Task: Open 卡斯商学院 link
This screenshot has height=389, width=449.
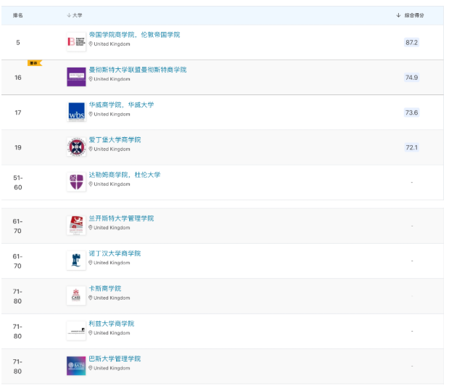Action: point(105,288)
